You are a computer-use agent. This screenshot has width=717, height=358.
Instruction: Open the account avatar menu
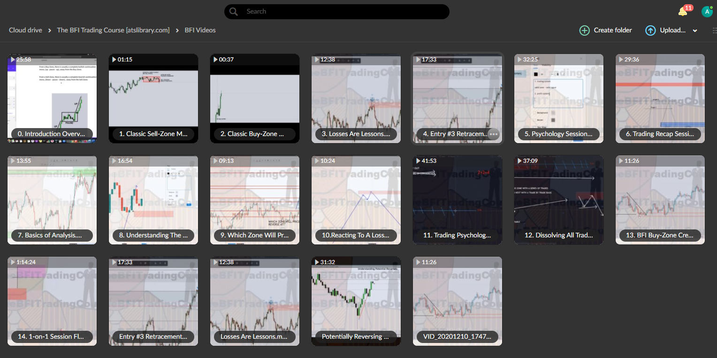click(707, 12)
